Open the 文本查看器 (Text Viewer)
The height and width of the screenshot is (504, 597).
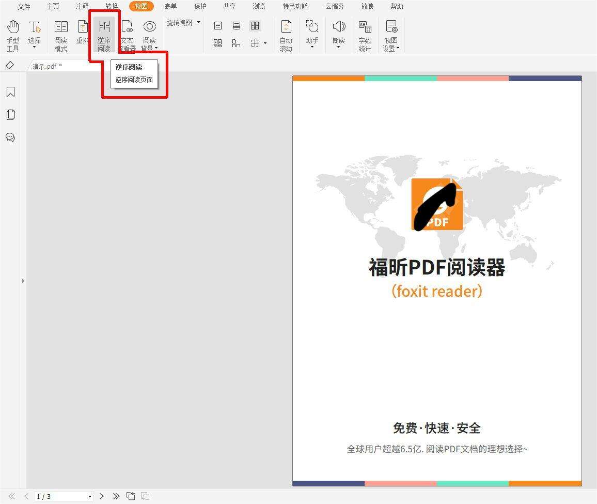(x=127, y=31)
